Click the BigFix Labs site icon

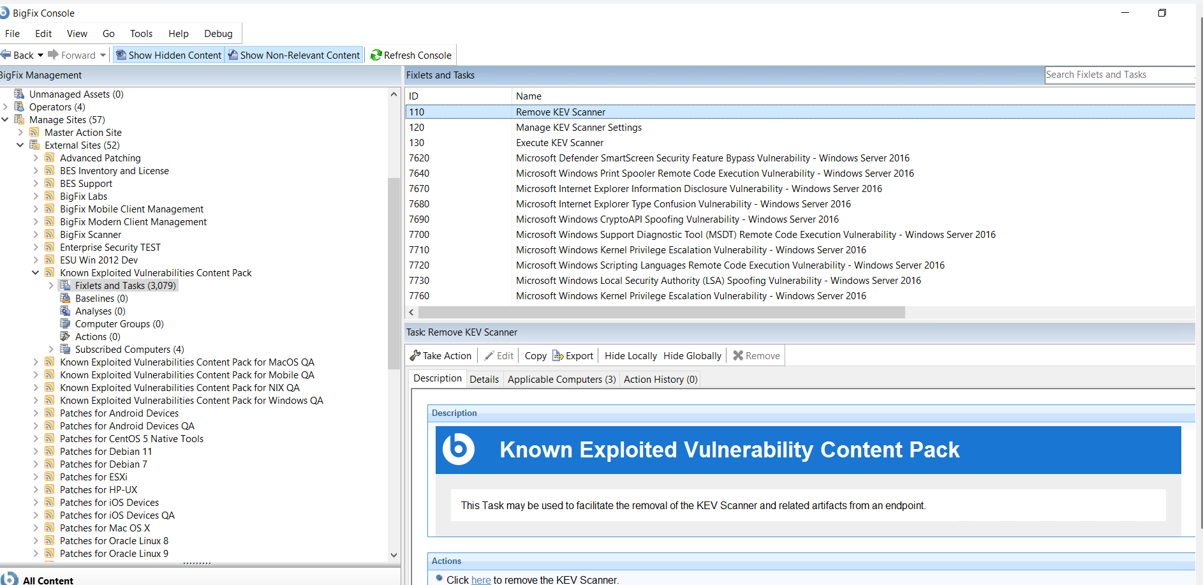pyautogui.click(x=50, y=196)
